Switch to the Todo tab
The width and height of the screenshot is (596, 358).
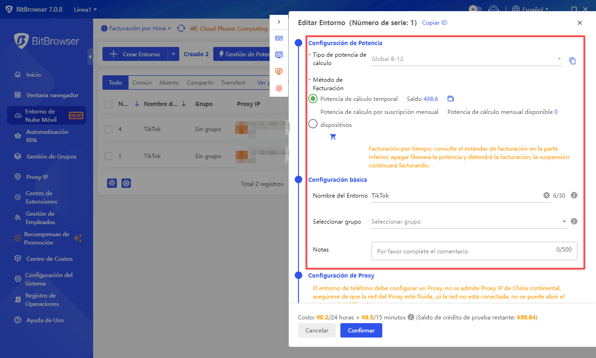point(115,83)
